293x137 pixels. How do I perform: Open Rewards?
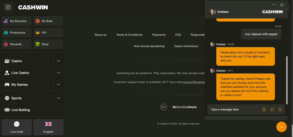pyautogui.click(x=17, y=44)
